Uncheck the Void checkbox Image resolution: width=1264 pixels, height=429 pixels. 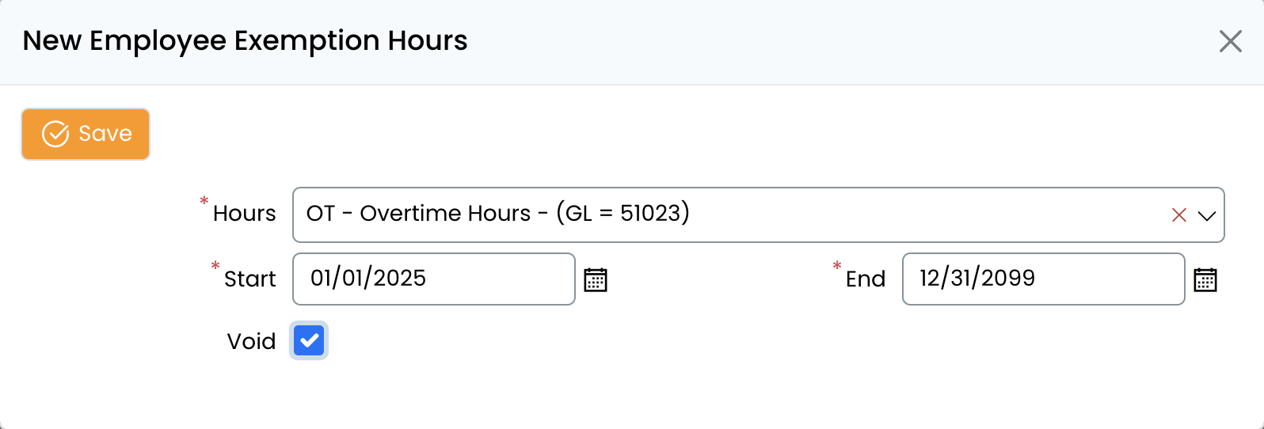[309, 341]
